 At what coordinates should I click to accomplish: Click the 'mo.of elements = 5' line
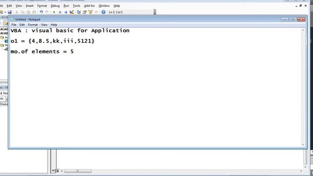[x=42, y=51]
